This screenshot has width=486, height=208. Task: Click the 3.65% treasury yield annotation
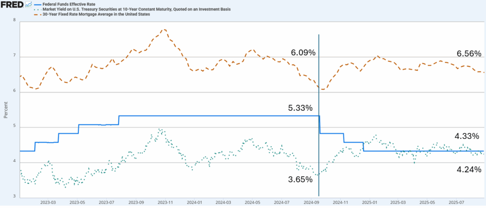pyautogui.click(x=300, y=179)
